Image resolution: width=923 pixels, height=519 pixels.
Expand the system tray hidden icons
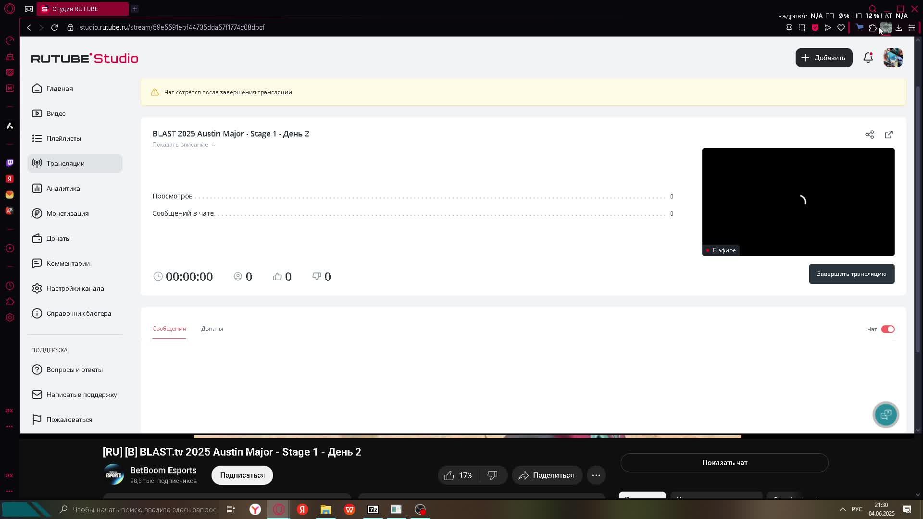[x=842, y=509]
